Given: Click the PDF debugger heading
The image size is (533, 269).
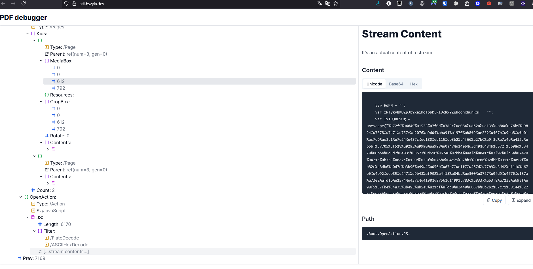Looking at the screenshot, I should point(24,18).
